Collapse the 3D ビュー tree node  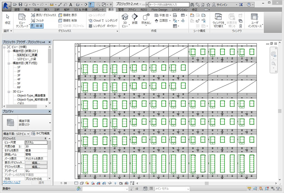pyautogui.click(x=9, y=92)
